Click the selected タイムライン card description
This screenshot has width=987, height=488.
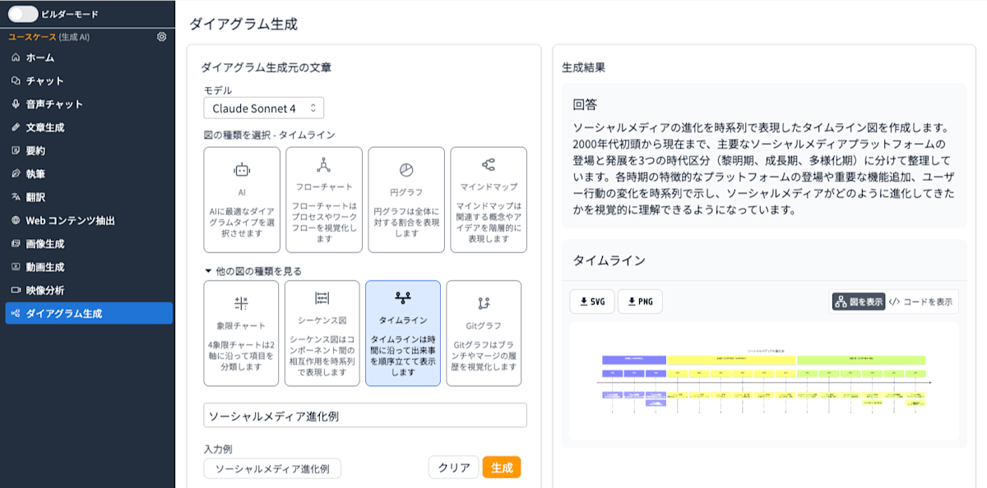403,355
